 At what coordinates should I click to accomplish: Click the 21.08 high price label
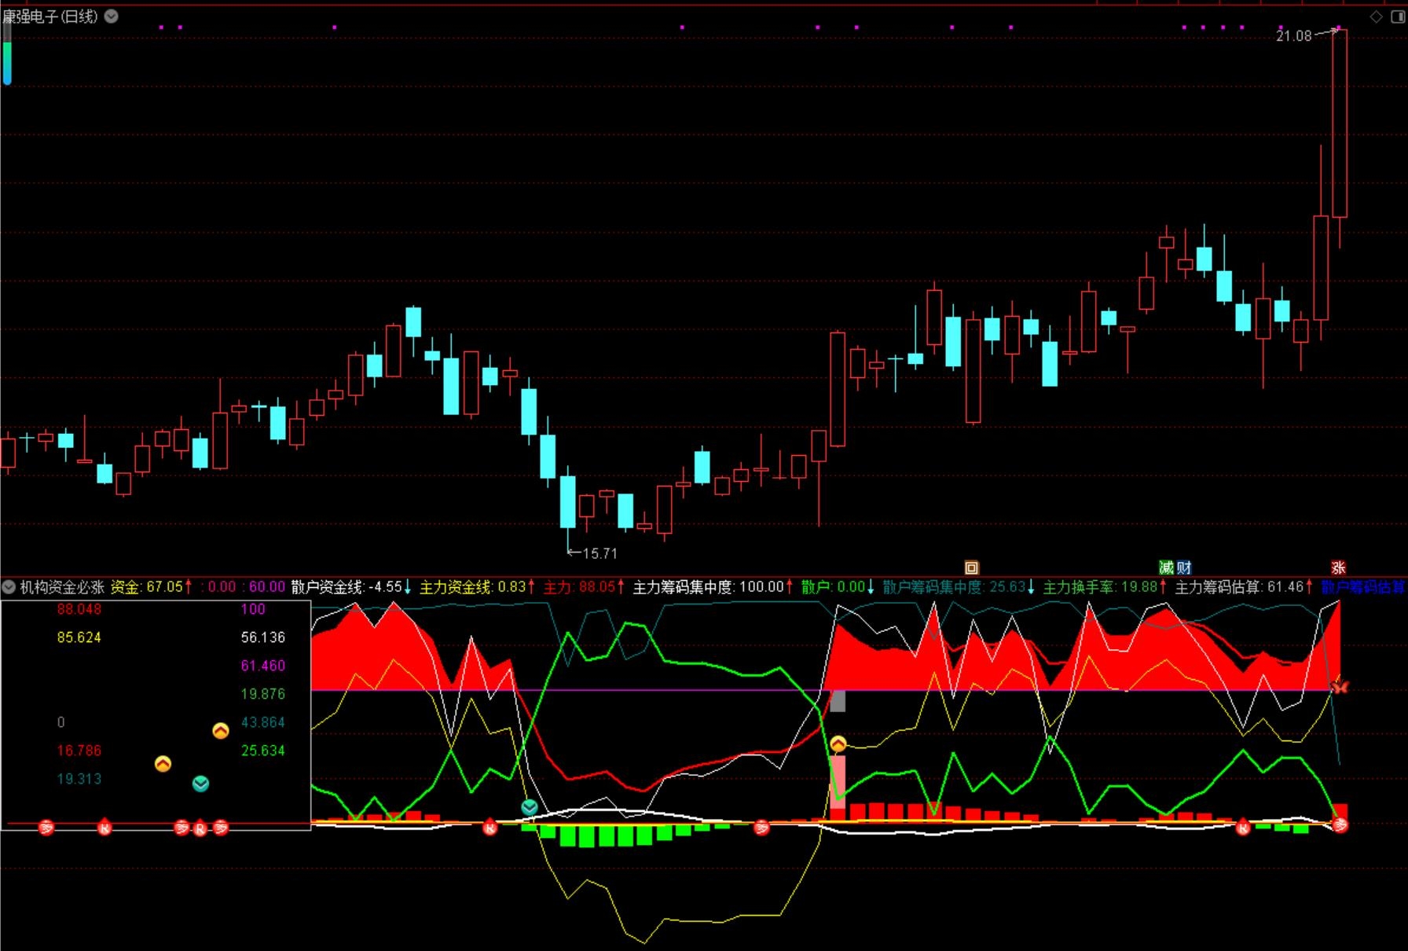click(1293, 36)
